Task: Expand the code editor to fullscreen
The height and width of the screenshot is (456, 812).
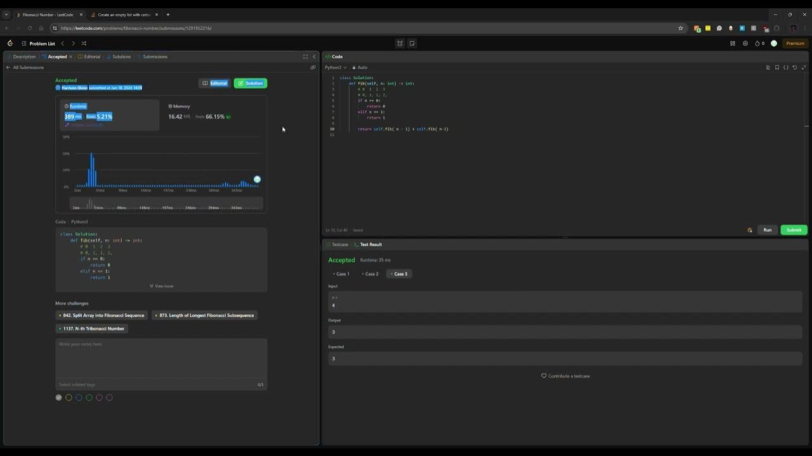Action: pyautogui.click(x=804, y=67)
